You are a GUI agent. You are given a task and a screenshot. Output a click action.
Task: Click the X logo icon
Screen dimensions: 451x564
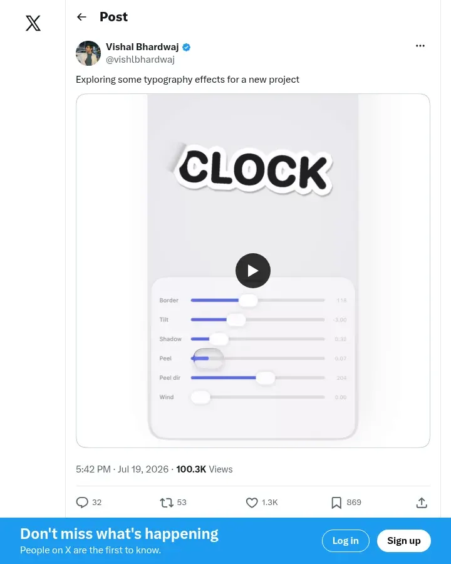33,23
